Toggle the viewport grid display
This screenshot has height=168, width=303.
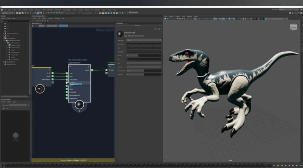coord(195,19)
